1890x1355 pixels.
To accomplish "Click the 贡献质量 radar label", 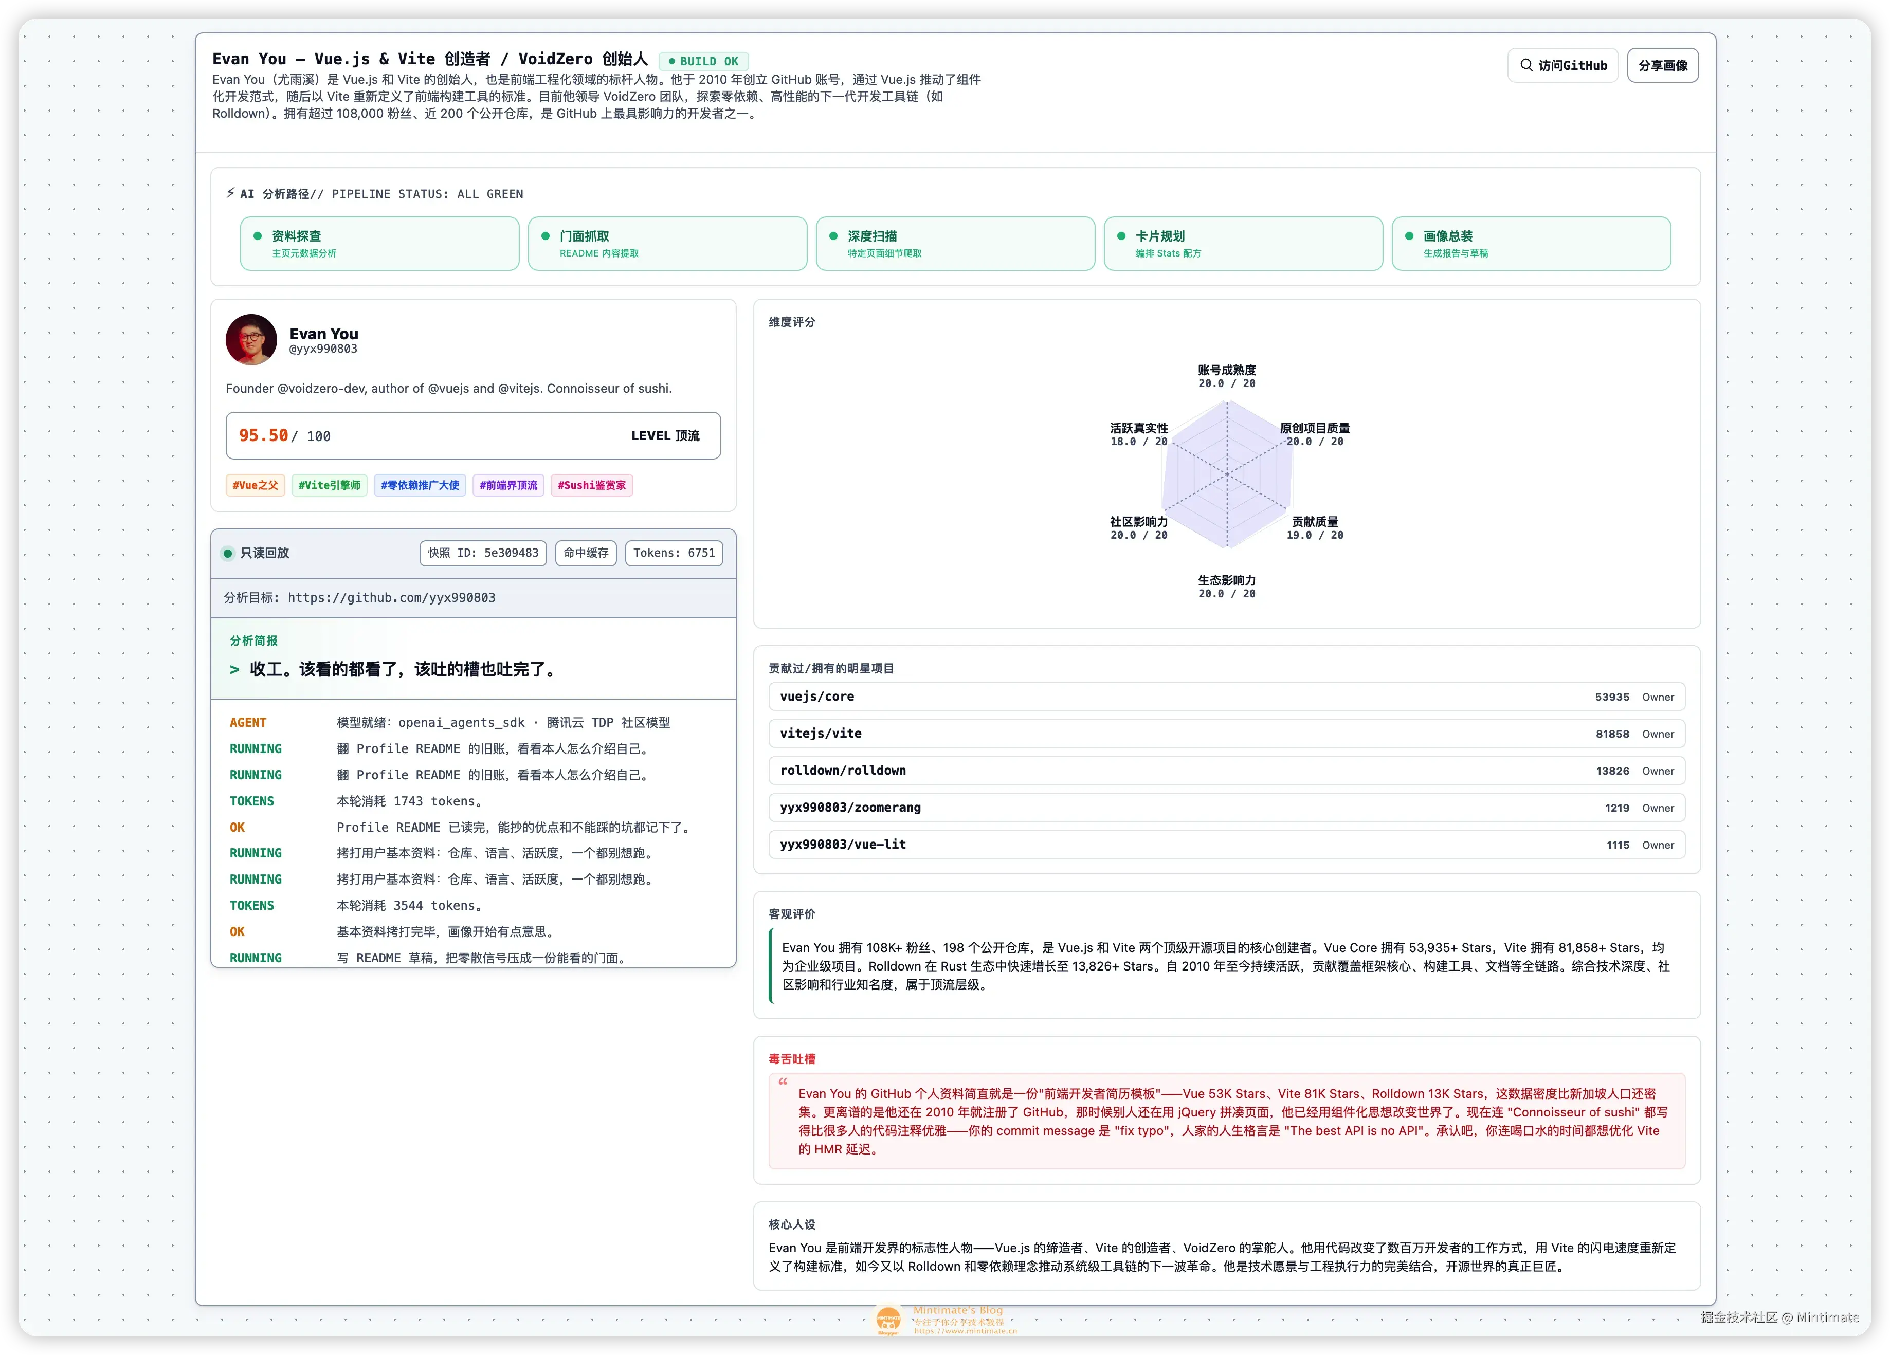I will 1314,522.
